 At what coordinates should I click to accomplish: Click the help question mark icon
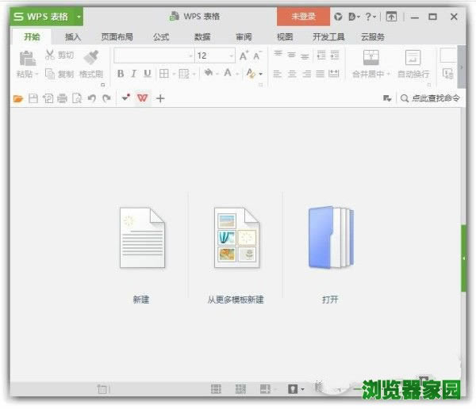point(368,17)
